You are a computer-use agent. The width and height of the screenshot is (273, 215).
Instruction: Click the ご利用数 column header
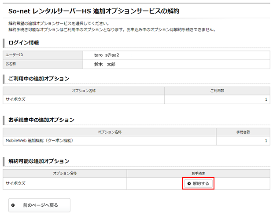(x=218, y=90)
